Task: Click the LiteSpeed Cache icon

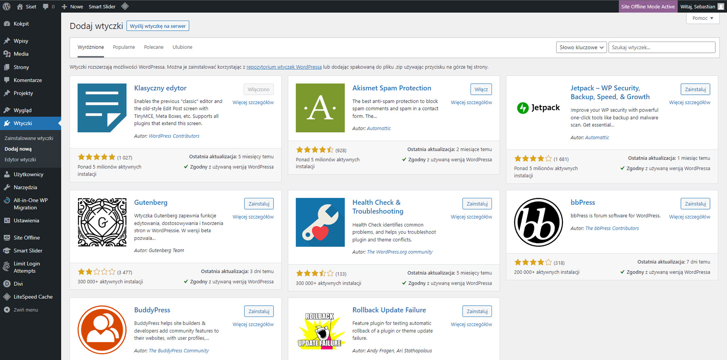Action: (7, 297)
